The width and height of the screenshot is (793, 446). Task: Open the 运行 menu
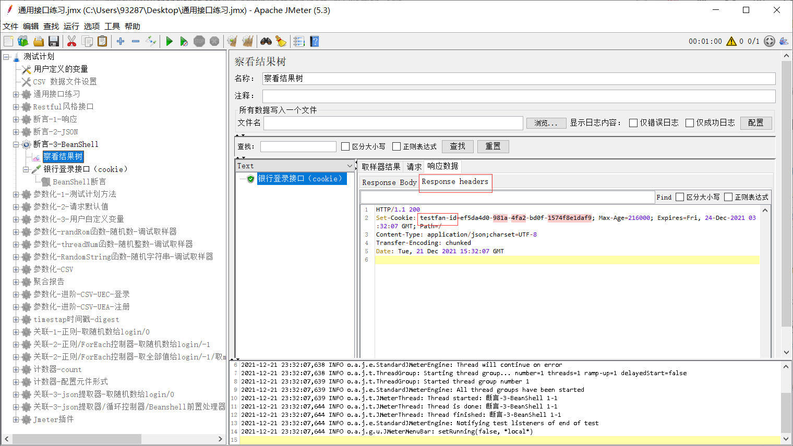tap(71, 26)
